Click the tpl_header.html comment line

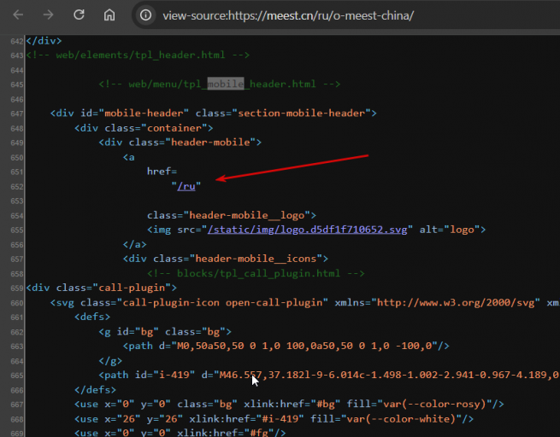pyautogui.click(x=138, y=55)
